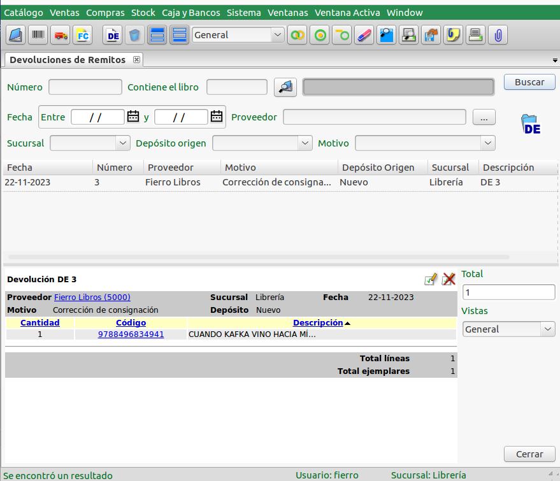Click the green ring with yellow line icon

point(341,35)
